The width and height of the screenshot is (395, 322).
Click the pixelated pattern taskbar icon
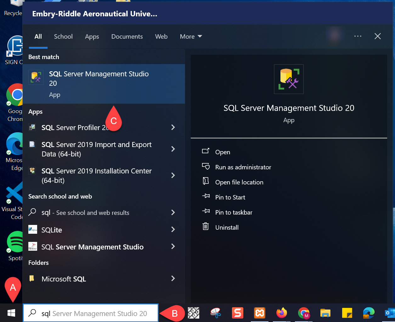(194, 313)
